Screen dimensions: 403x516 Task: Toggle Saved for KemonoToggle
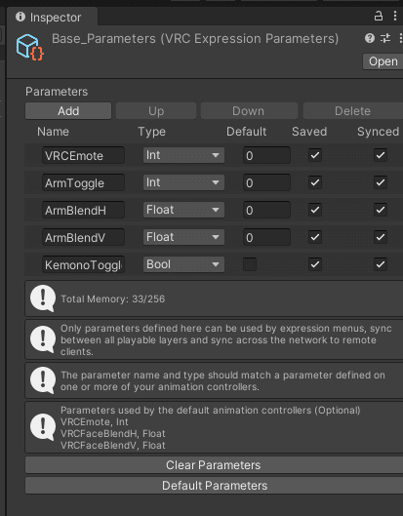point(315,264)
